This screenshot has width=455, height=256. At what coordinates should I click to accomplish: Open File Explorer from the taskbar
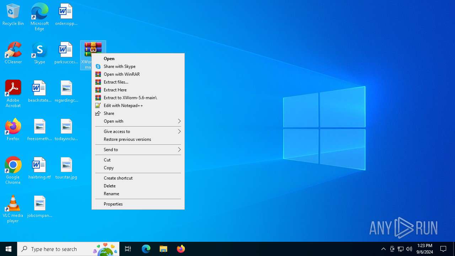pyautogui.click(x=163, y=249)
